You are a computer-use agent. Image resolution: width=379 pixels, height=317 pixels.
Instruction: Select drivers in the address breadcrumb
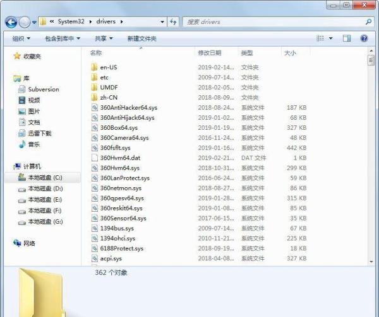click(106, 21)
